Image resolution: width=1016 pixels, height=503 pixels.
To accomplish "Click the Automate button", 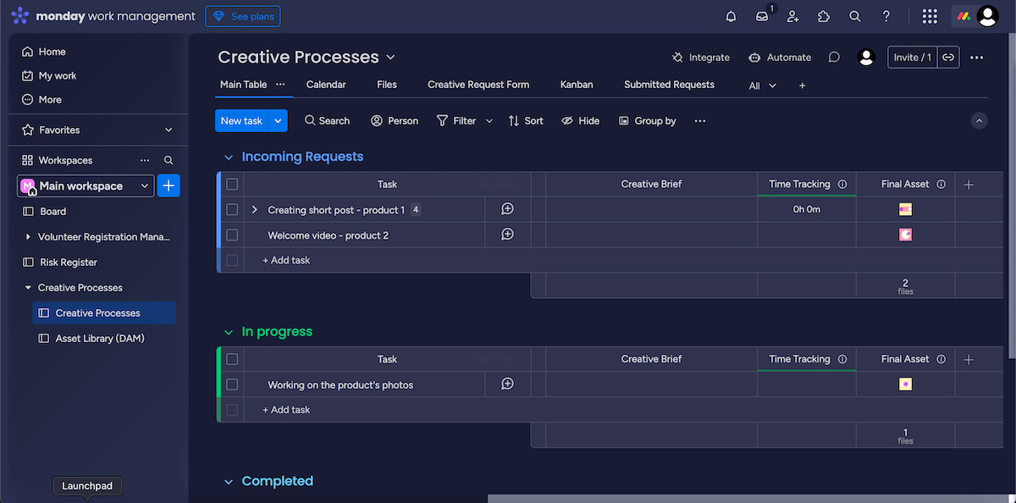I will coord(780,58).
